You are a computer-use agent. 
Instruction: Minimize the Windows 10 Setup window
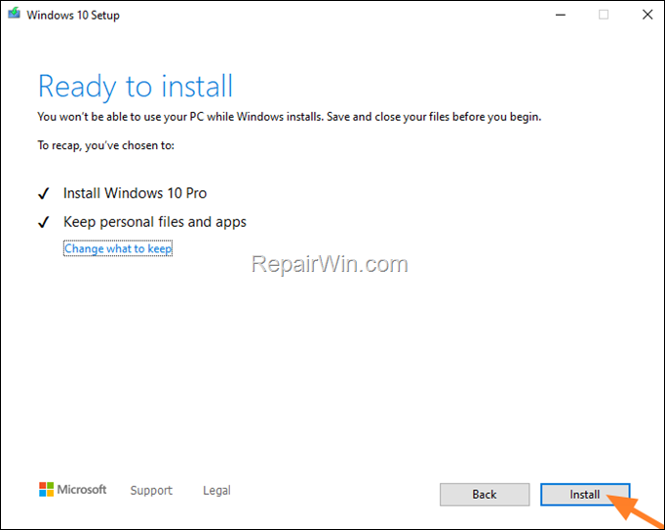tap(561, 15)
